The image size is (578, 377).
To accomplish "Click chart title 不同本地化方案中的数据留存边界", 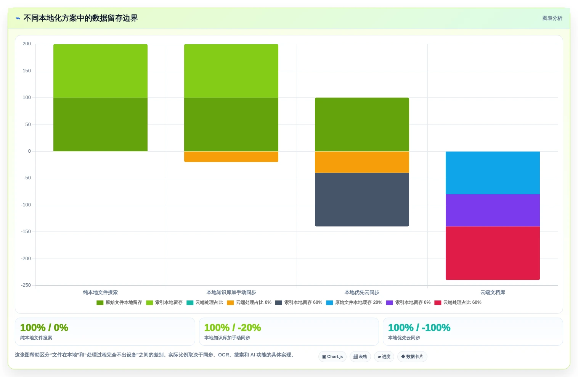I will pos(80,18).
